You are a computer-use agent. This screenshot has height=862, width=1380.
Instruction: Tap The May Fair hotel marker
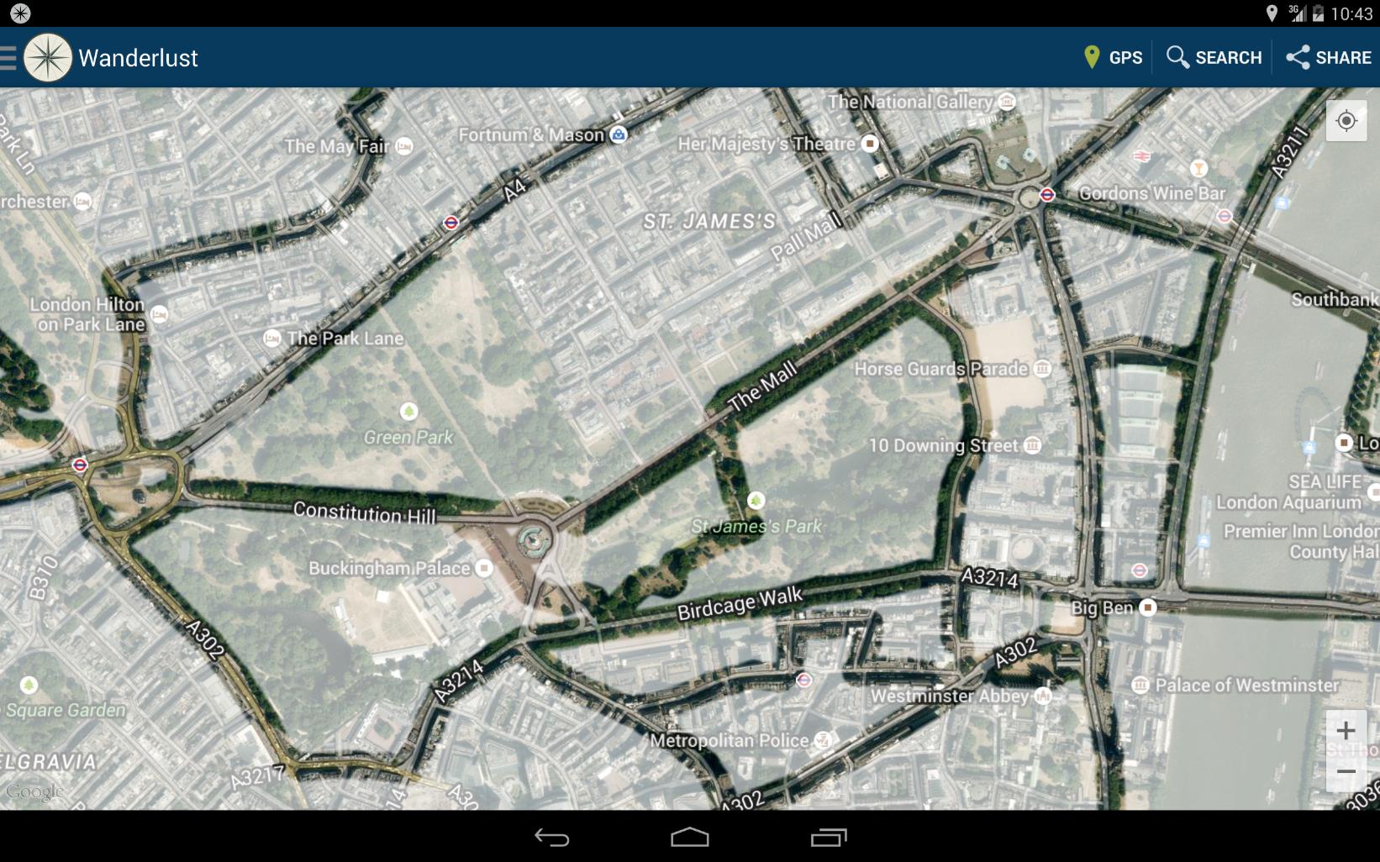coord(404,146)
